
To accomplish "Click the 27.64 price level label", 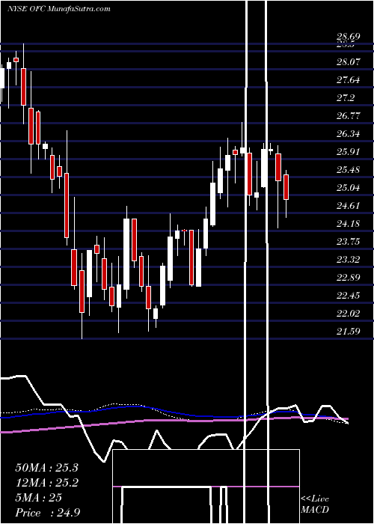I will point(349,79).
